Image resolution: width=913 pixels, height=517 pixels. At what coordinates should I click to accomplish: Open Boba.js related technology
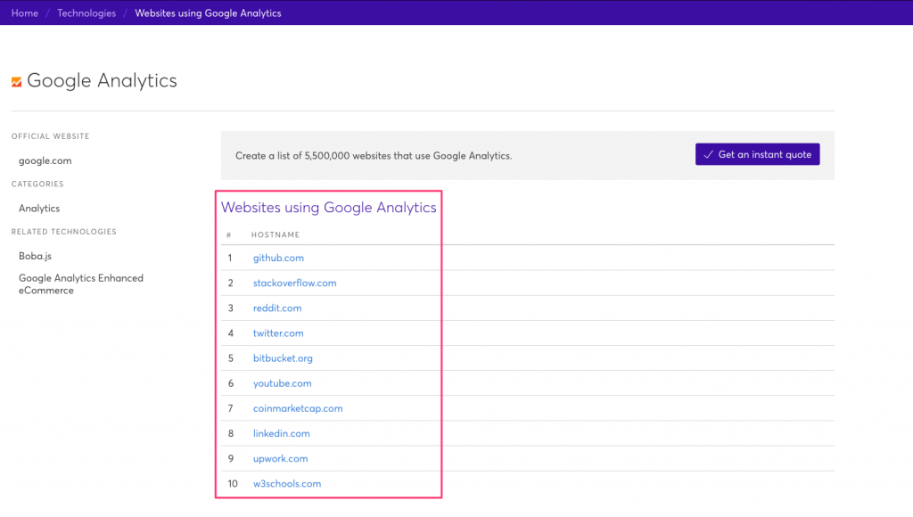pos(35,256)
